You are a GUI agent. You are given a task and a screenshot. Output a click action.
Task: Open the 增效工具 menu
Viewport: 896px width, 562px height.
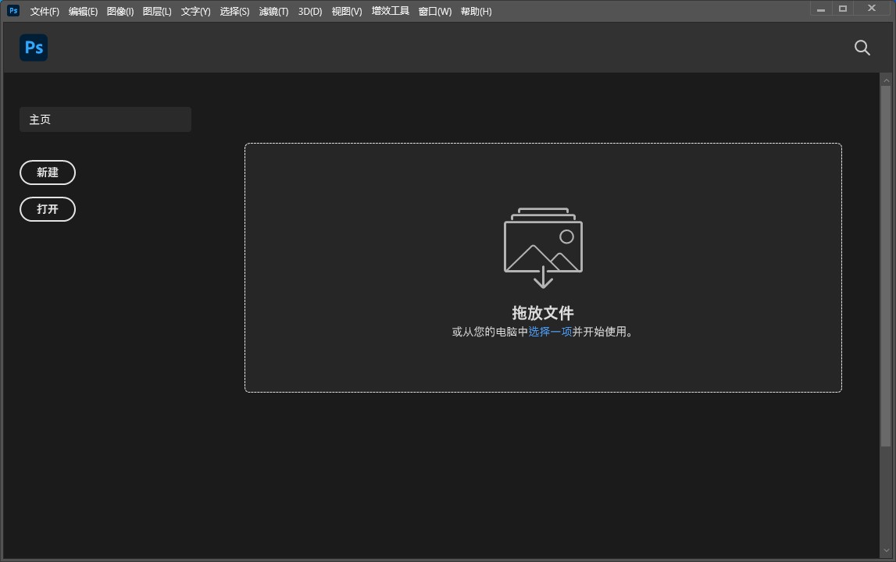point(390,12)
